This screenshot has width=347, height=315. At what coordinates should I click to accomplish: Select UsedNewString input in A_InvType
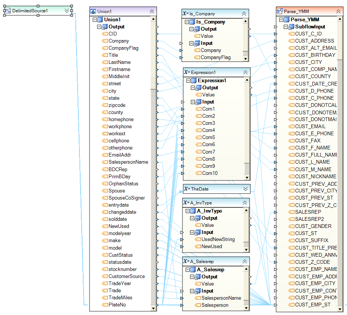coord(218,239)
